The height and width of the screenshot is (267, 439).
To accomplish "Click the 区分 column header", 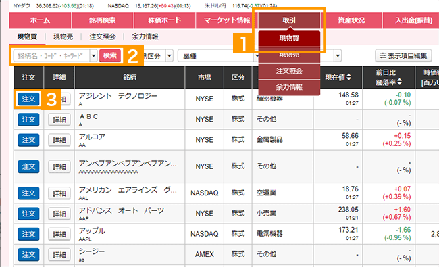I will pyautogui.click(x=238, y=78).
